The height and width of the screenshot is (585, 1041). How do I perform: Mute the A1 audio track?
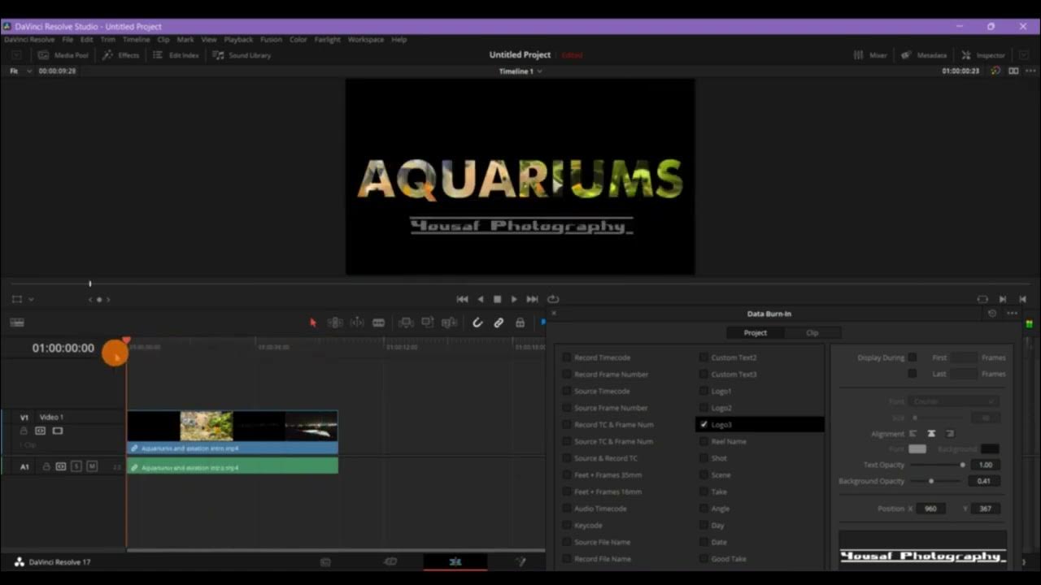point(92,466)
